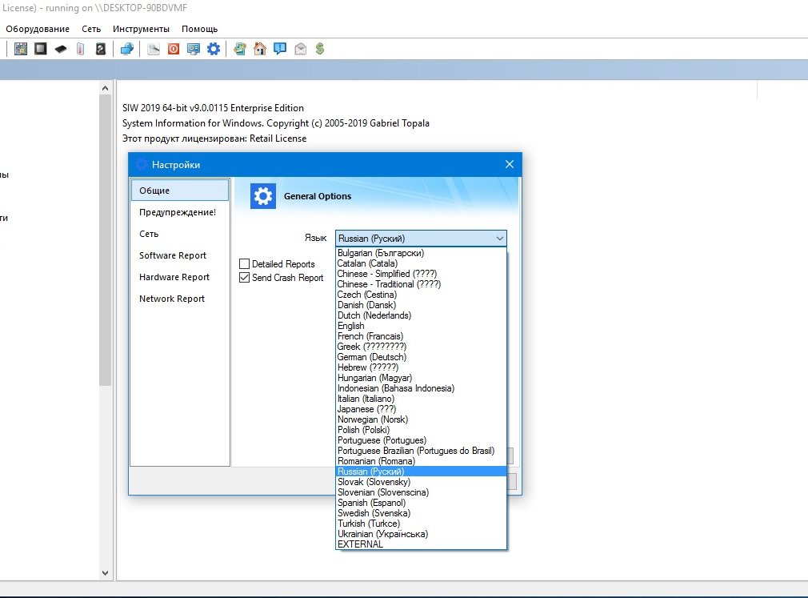Click the check for updates icon
The width and height of the screenshot is (808, 598).
tap(240, 49)
